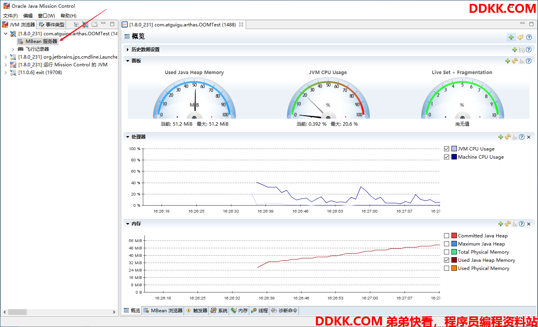Viewport: 538px width, 327px height.
Task: Add an attribute to the 内存 chart
Action: (501, 224)
